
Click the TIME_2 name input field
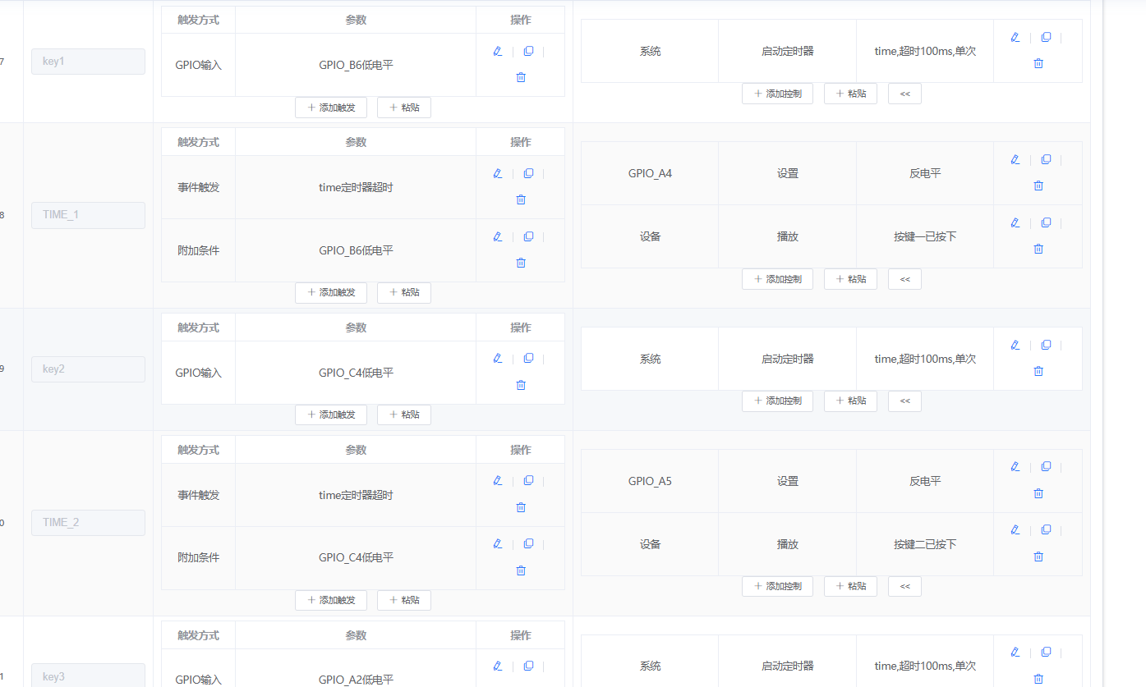(88, 522)
